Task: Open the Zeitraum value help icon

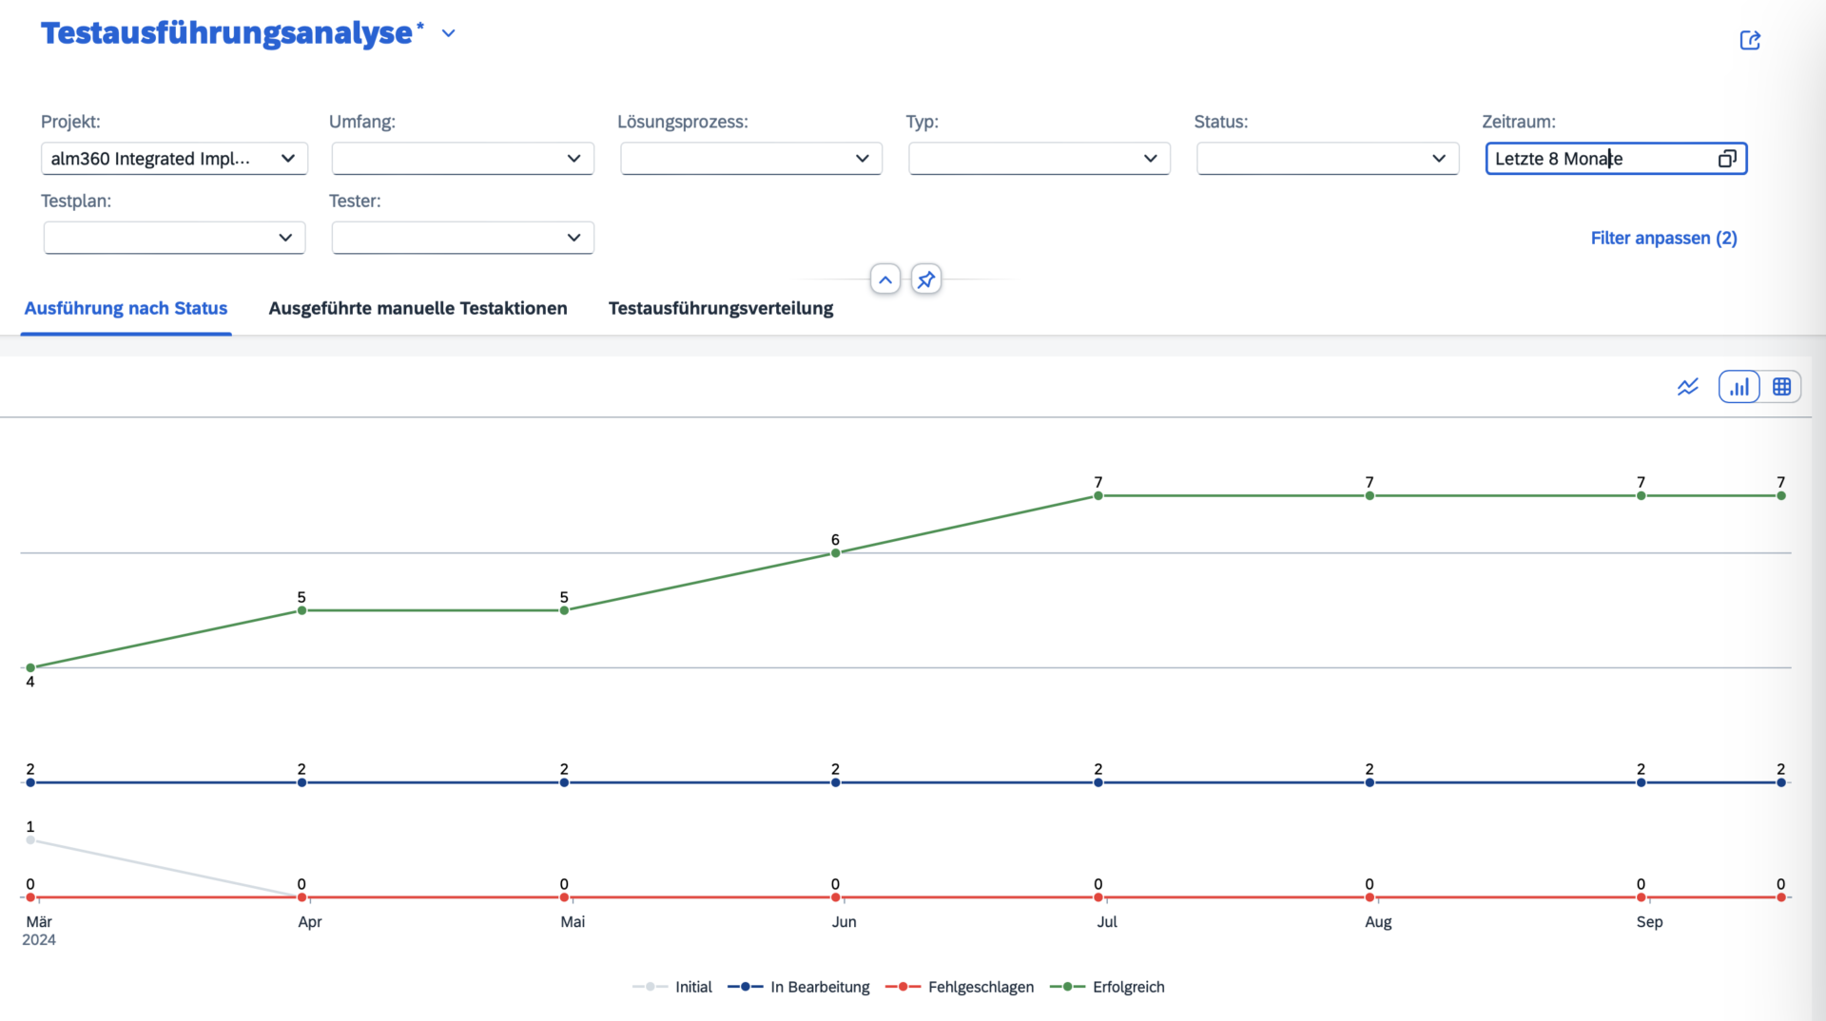Action: pyautogui.click(x=1727, y=159)
